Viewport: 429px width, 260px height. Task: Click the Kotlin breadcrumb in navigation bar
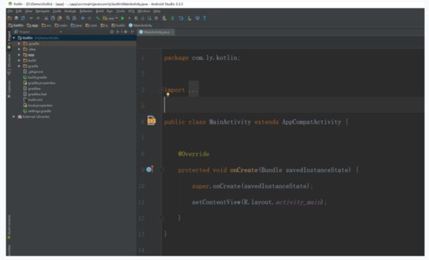[16, 26]
